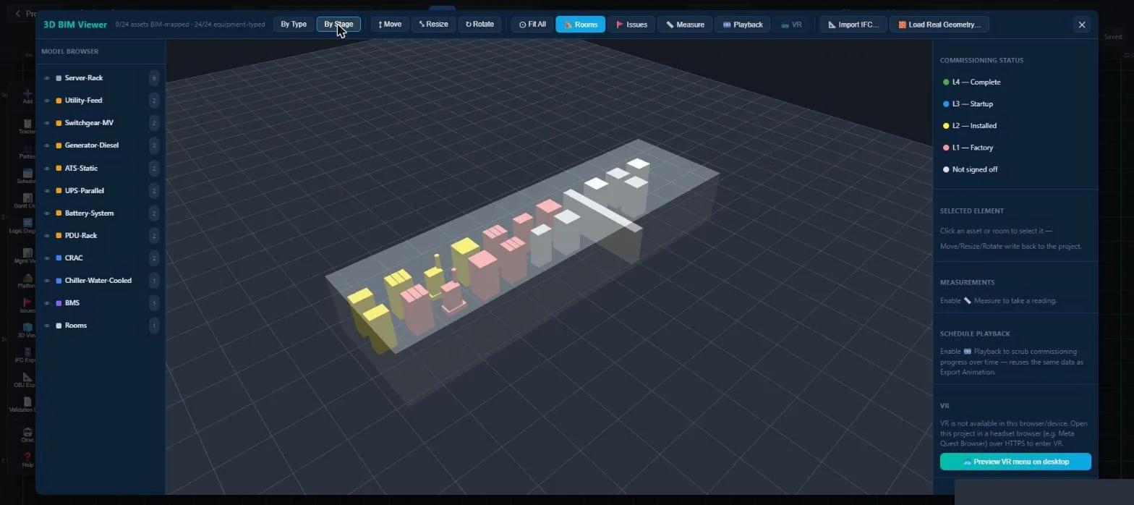The width and height of the screenshot is (1134, 505).
Task: Click CRAC blue color square
Action: pyautogui.click(x=59, y=258)
